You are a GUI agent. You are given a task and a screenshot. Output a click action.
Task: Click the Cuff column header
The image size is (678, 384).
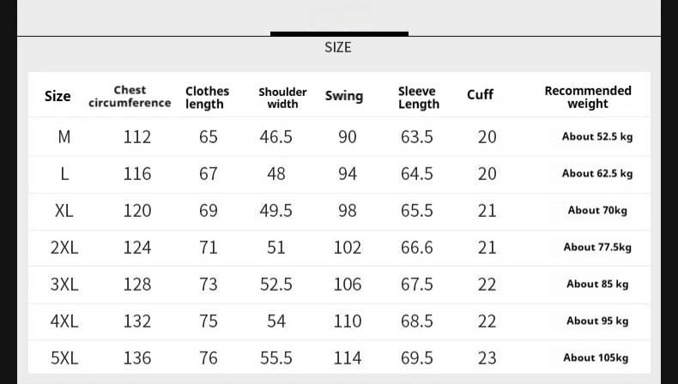[x=480, y=95]
